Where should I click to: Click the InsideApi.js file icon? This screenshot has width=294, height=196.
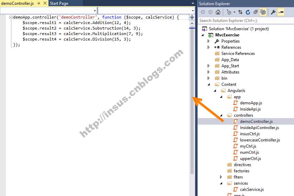click(236, 109)
